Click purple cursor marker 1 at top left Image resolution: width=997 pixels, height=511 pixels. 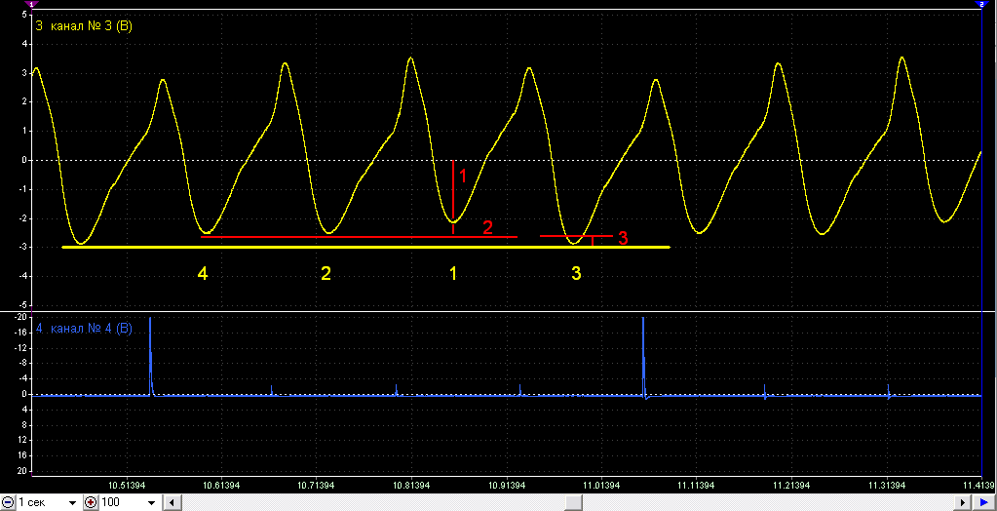32,4
